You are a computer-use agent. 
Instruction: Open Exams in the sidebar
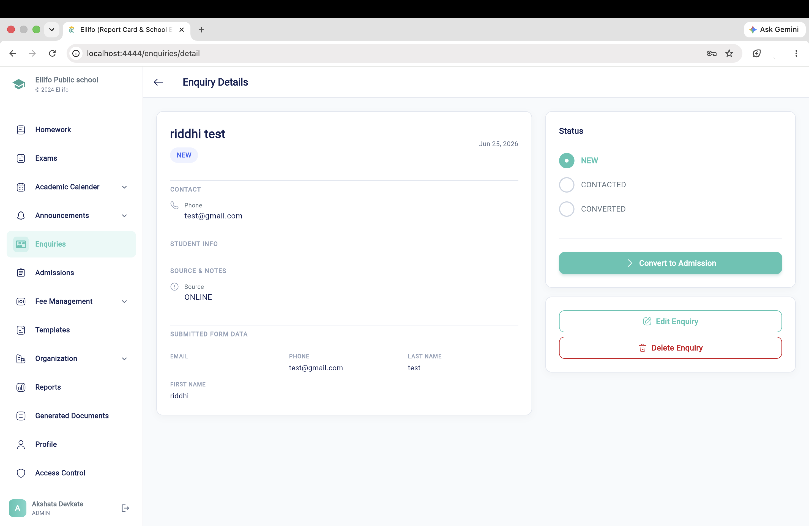71,158
